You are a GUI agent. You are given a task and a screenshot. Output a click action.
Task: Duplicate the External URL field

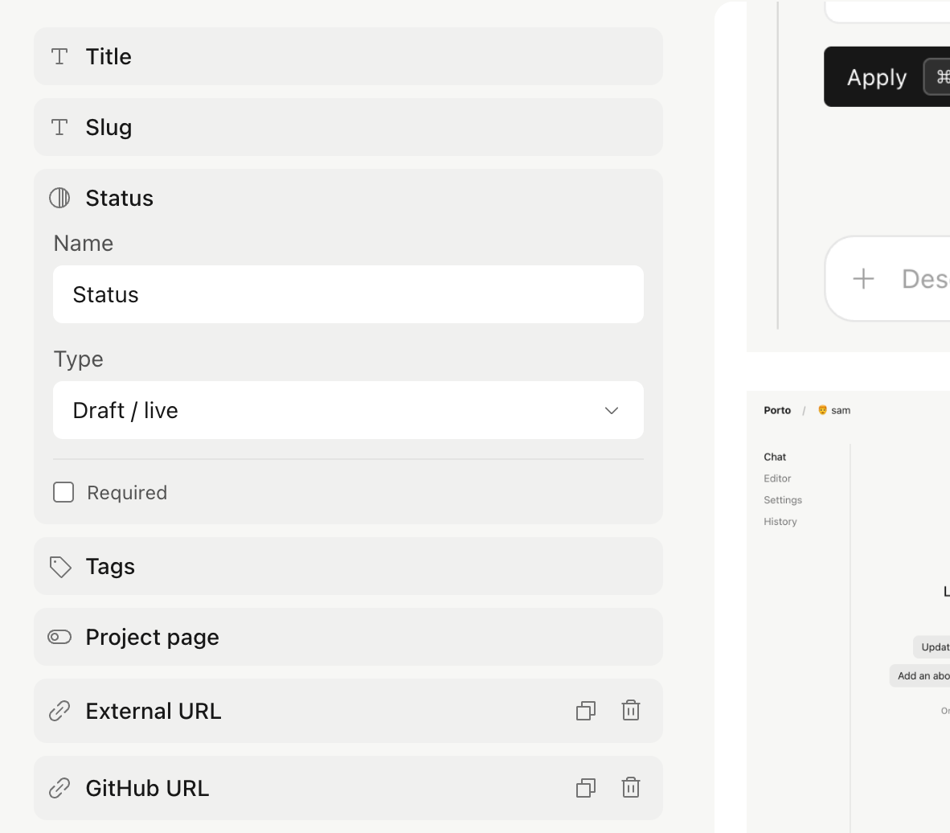[586, 711]
